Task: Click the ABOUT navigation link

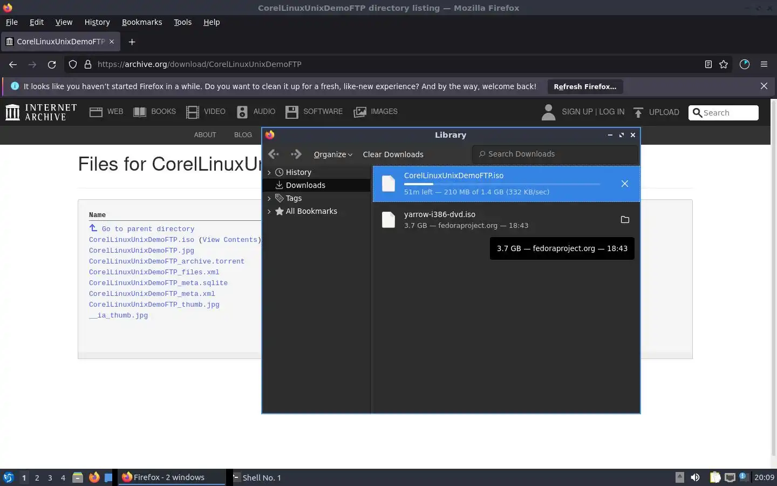Action: click(205, 135)
